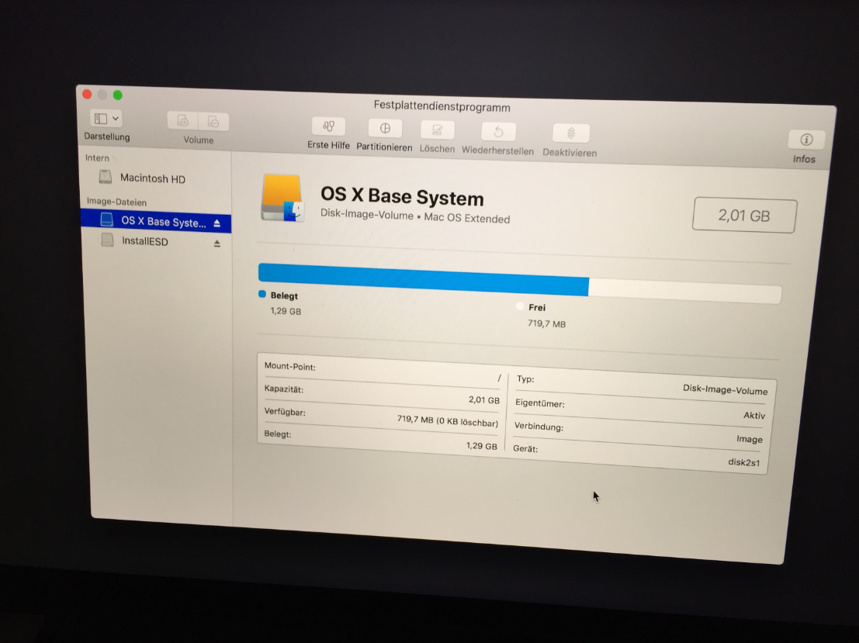Click the 719,7 MB (0 KB löschbar) value
Screen dimensions: 859x643
448,420
